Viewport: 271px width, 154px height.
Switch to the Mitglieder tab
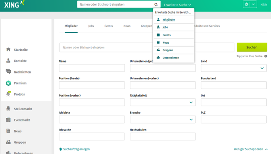[x=71, y=26]
